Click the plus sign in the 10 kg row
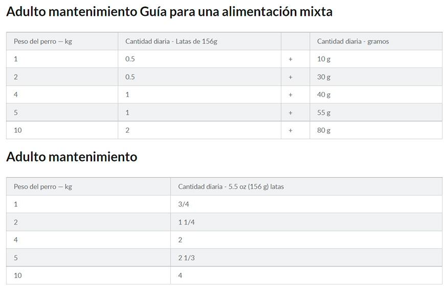The image size is (444, 289). click(290, 130)
